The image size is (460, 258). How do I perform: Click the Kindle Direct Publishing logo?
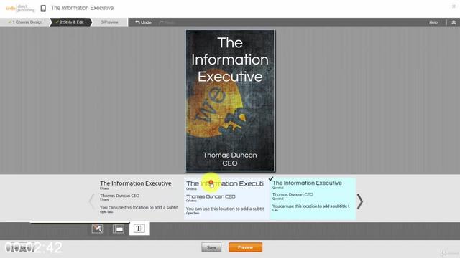coord(20,8)
